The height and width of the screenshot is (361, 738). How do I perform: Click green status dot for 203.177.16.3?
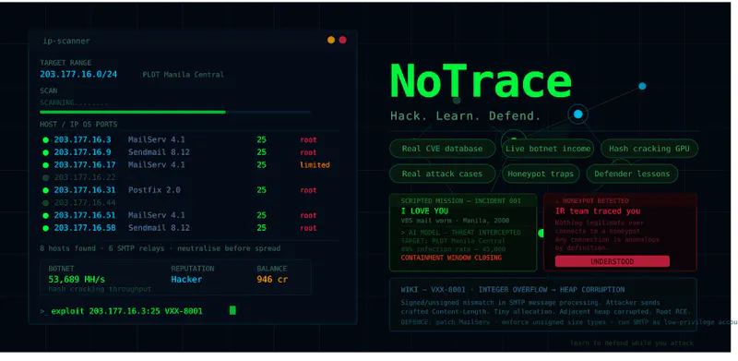coord(45,140)
